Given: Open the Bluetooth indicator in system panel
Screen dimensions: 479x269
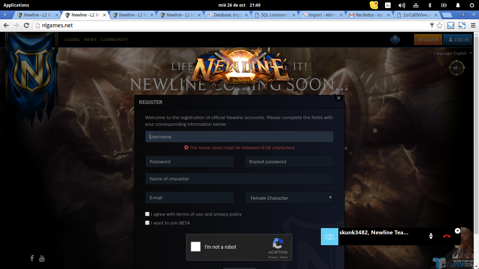Looking at the screenshot, I should coord(430,5).
